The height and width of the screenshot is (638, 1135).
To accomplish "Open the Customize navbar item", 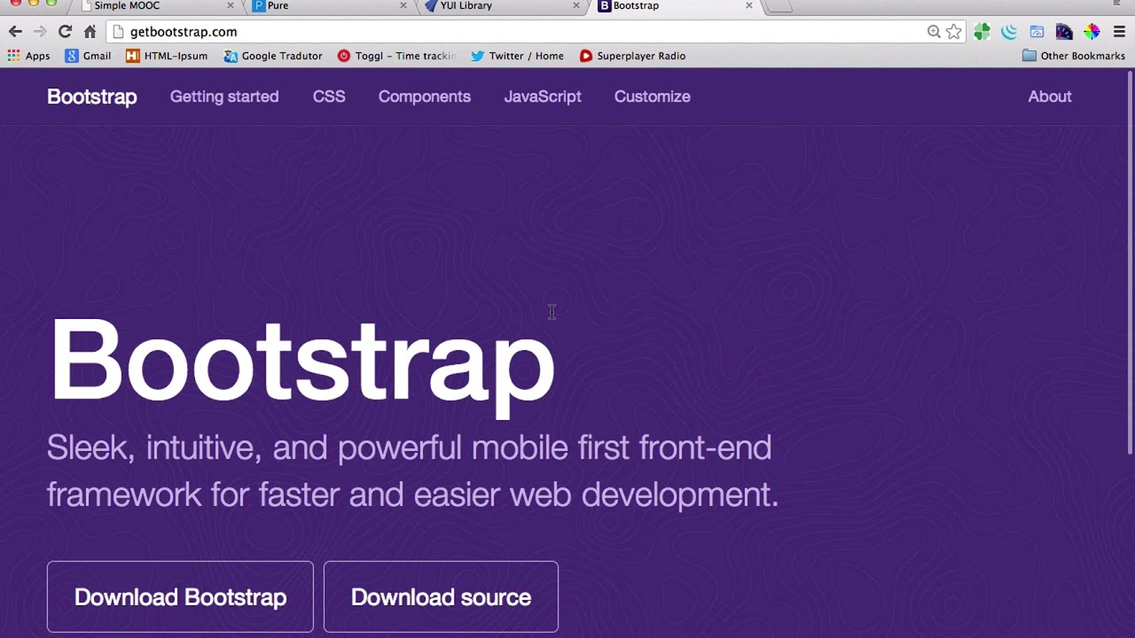I will (653, 97).
